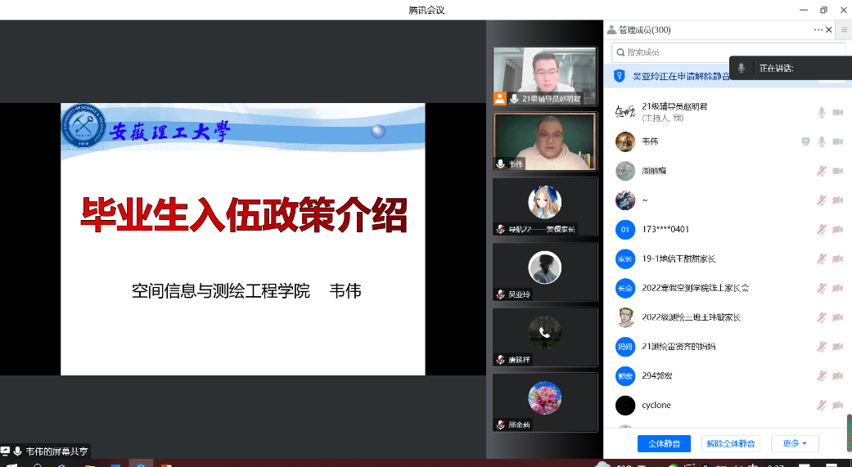Click the shield icon in unmute request banner
The width and height of the screenshot is (852, 467).
point(620,76)
